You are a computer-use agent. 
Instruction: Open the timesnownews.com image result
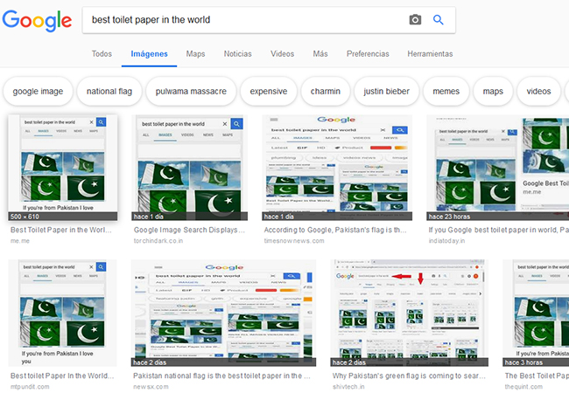pos(337,168)
